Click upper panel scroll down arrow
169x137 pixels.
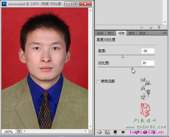(x=165, y=22)
